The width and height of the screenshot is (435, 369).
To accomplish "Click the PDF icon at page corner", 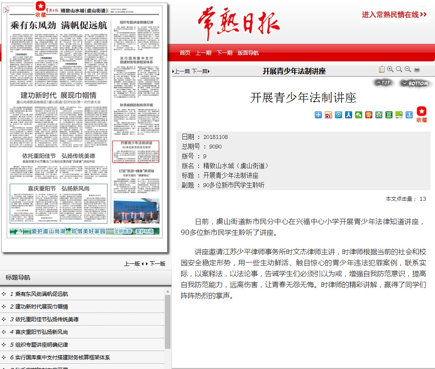I will pos(6,10).
